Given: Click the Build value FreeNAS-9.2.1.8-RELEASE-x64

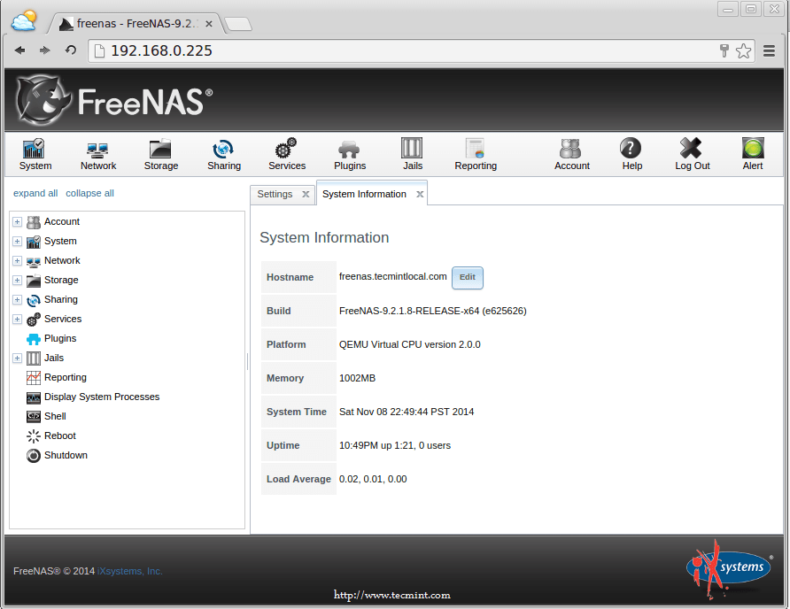Looking at the screenshot, I should point(432,312).
